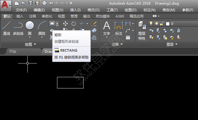Click the Undo arrow icon
Image resolution: width=198 pixels, height=120 pixels.
click(x=51, y=3)
